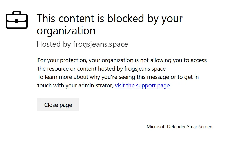Click the word 'blocked' in the heading

(x=126, y=18)
